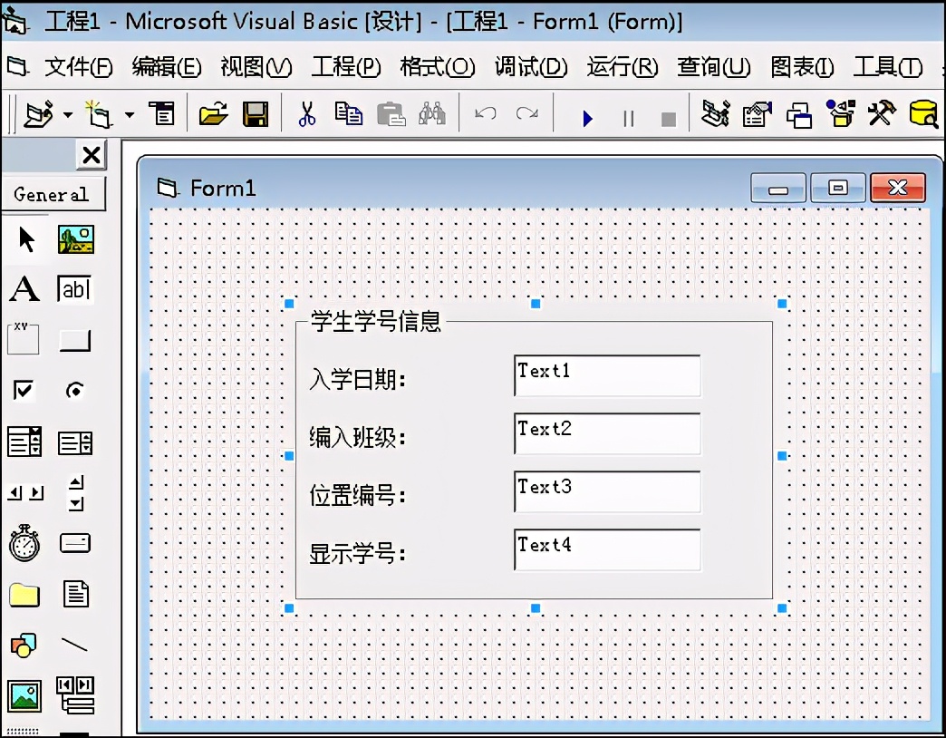
Task: Click the Open Project folder icon
Action: pos(214,112)
